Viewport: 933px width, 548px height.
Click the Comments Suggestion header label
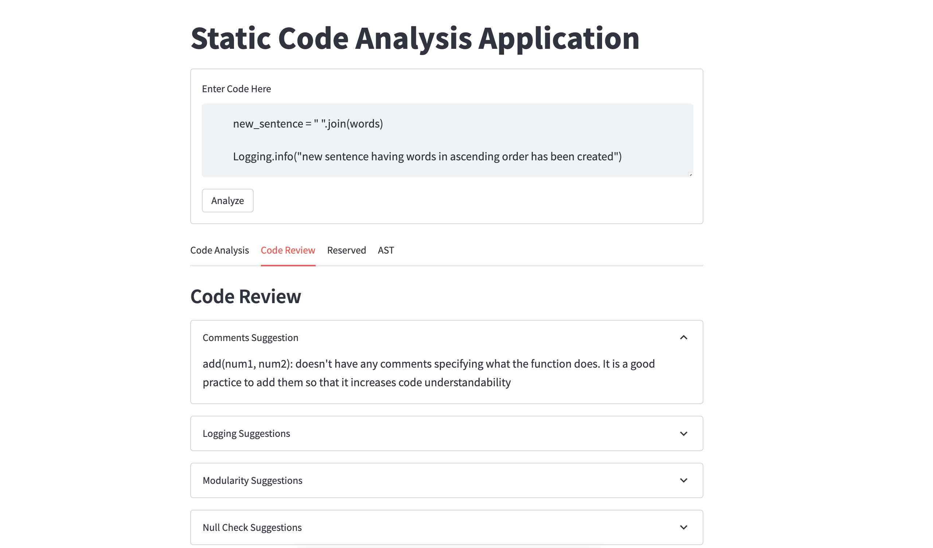pos(250,338)
